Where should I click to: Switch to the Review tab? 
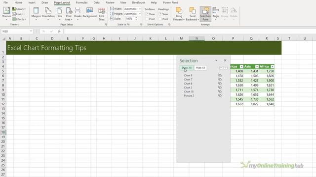pos(110,2)
